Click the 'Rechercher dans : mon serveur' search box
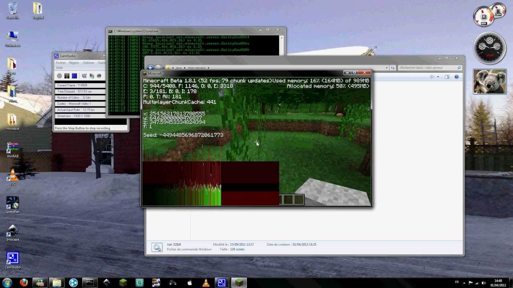This screenshot has height=288, width=513. pos(430,68)
